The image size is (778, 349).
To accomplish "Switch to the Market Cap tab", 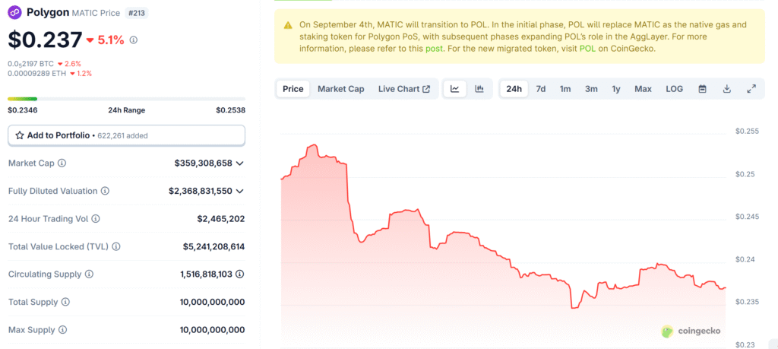I will pyautogui.click(x=340, y=89).
